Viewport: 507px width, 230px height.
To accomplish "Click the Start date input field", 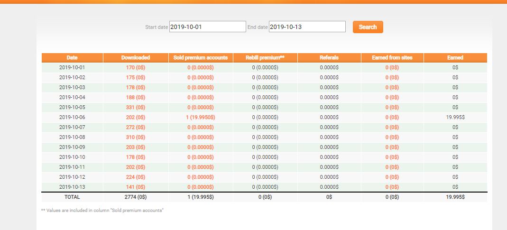I will 208,27.
